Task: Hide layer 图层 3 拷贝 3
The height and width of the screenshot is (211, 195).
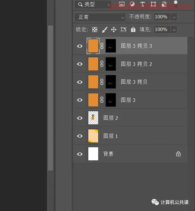Action: tap(80, 46)
